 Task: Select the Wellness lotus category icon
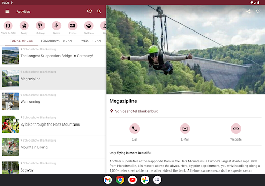click(x=89, y=26)
